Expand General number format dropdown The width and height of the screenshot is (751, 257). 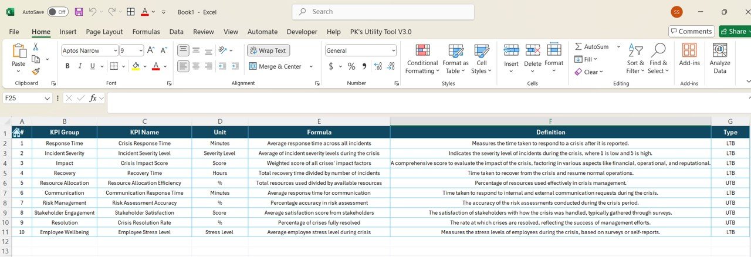[393, 50]
